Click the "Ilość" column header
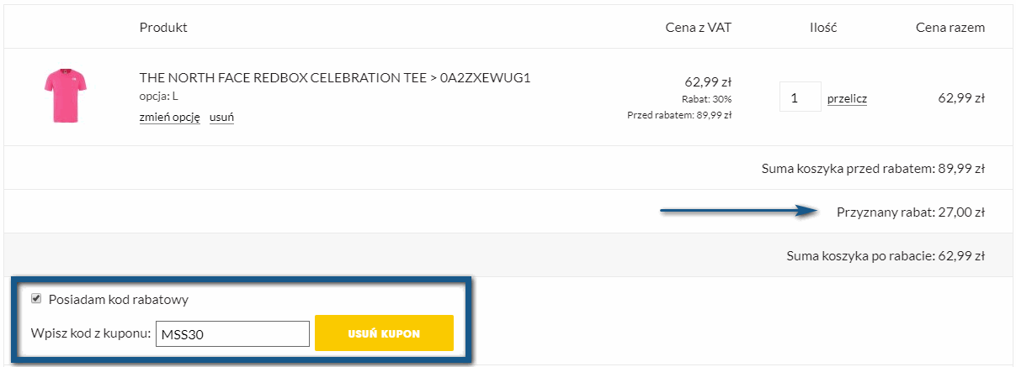The height and width of the screenshot is (367, 1016). [x=822, y=28]
